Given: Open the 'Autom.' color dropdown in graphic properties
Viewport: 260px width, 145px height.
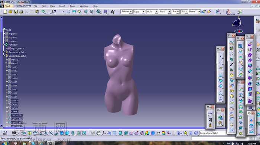Looking at the screenshot, I should point(126,11).
